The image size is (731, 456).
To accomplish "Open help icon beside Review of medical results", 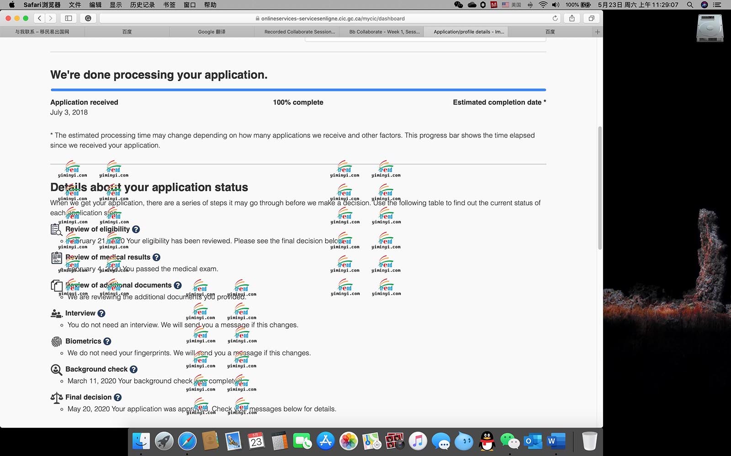I will pos(156,257).
